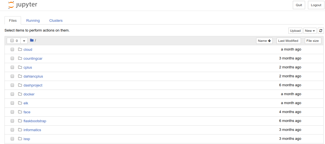Check the select-all items checkbox
Screen dimensions: 325x144
[12, 40]
